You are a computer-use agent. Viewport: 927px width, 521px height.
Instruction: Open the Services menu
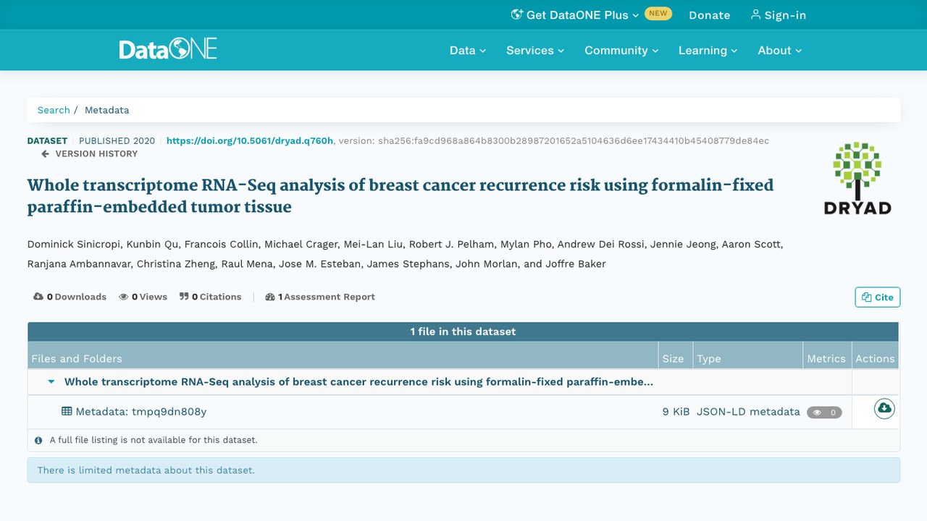[x=535, y=50]
